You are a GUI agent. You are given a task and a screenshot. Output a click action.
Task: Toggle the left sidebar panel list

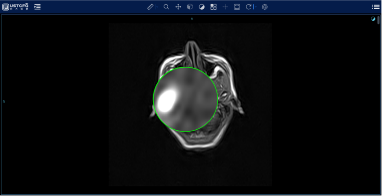38,7
